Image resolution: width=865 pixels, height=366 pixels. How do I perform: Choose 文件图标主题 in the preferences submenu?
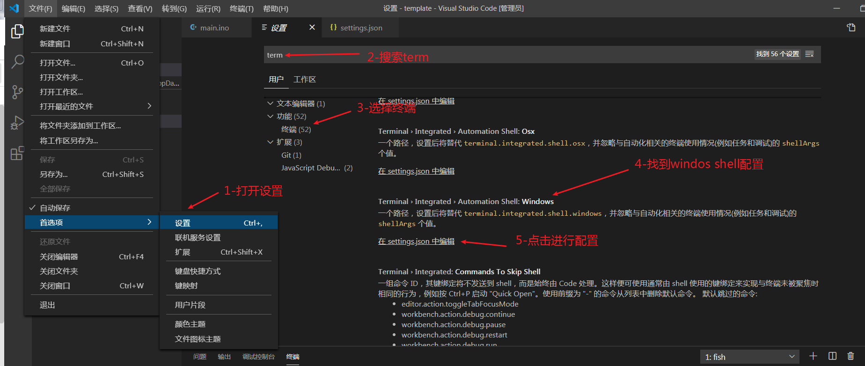[219, 339]
